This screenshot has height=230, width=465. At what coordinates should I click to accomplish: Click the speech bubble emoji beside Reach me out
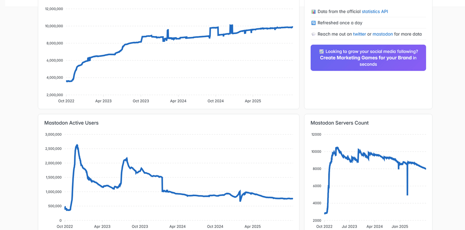(x=313, y=34)
